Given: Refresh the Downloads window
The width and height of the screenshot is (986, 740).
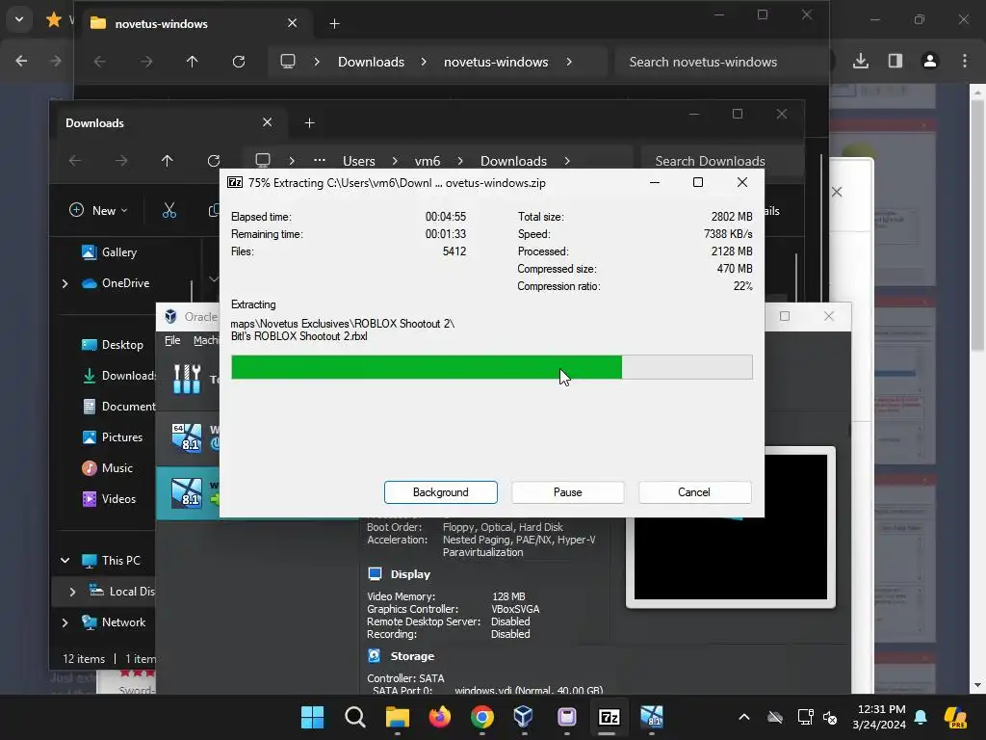Looking at the screenshot, I should (x=214, y=161).
